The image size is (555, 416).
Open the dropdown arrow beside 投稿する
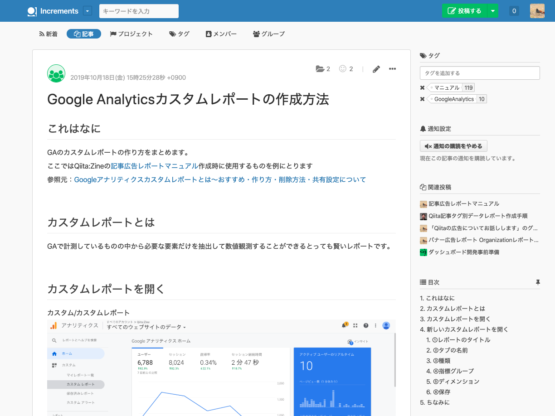point(492,11)
